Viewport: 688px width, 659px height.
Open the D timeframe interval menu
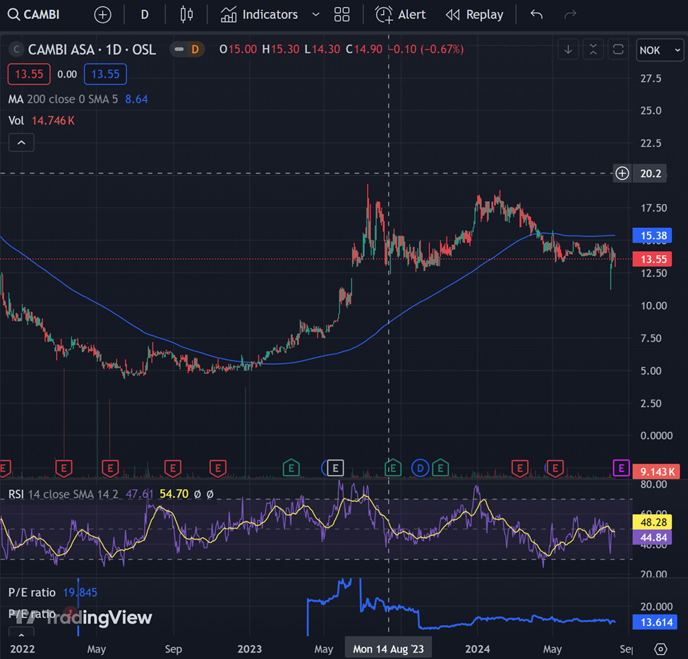[x=145, y=15]
